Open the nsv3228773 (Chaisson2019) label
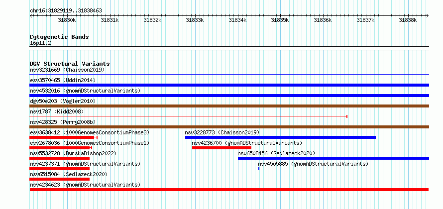The width and height of the screenshot is (443, 209). (222, 132)
